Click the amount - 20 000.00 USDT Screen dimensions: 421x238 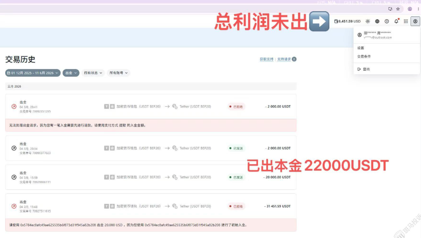(277, 177)
